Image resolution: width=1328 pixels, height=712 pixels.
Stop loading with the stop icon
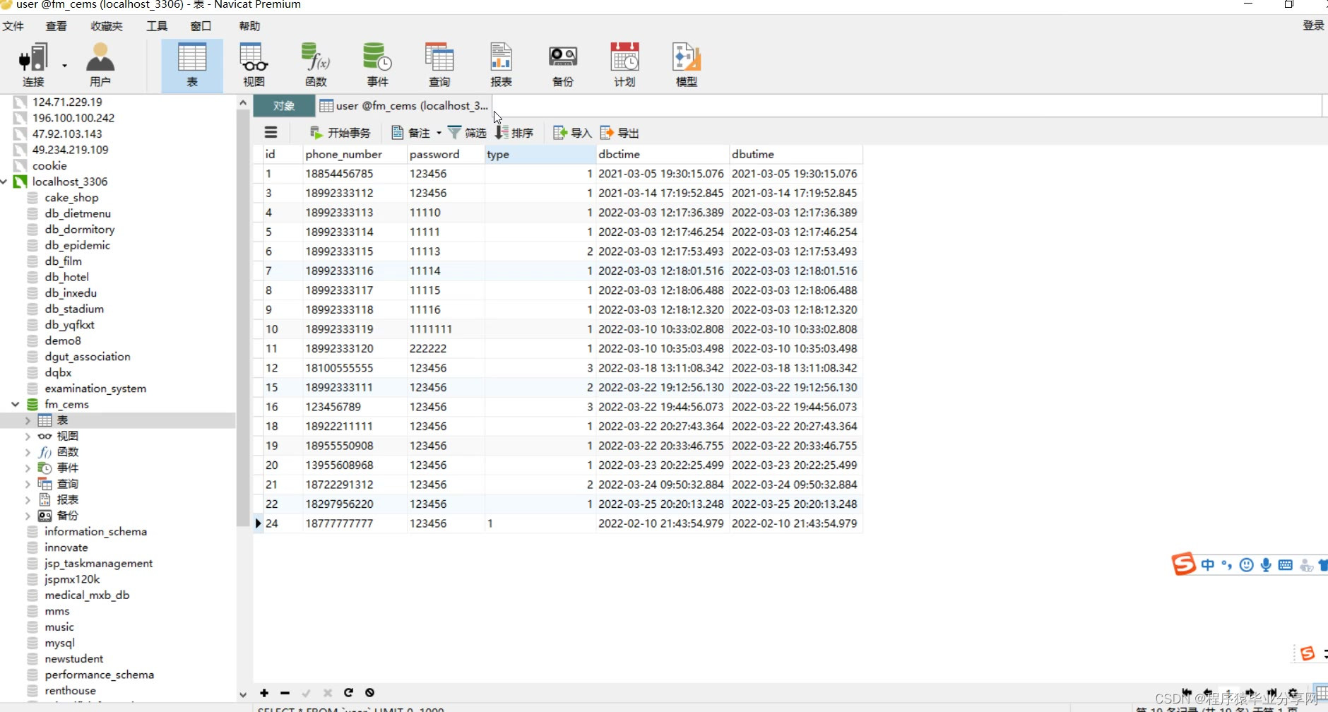tap(369, 693)
